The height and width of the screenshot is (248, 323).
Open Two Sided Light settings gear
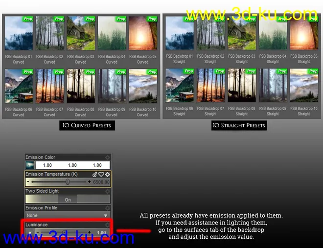107,191
